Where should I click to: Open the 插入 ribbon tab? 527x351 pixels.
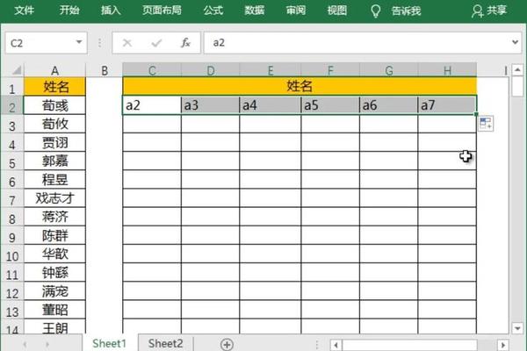coord(111,11)
